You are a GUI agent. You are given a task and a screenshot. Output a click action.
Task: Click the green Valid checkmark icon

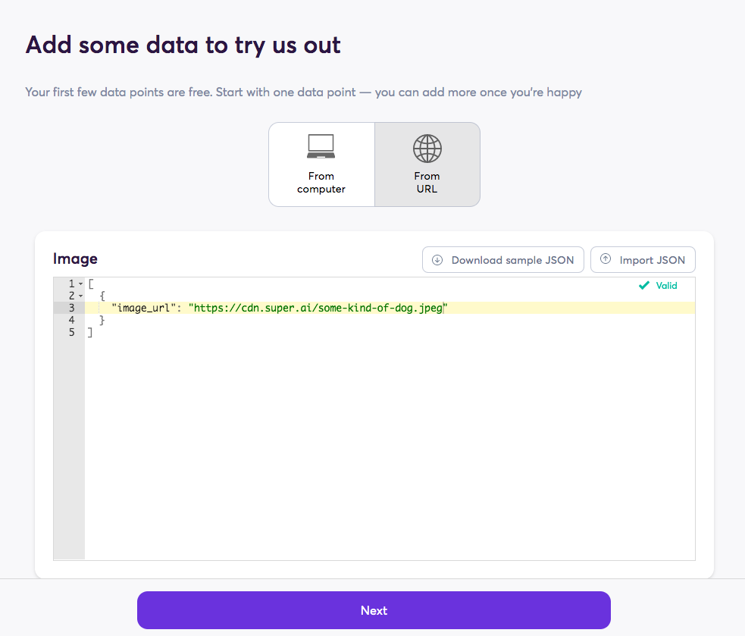click(x=643, y=285)
